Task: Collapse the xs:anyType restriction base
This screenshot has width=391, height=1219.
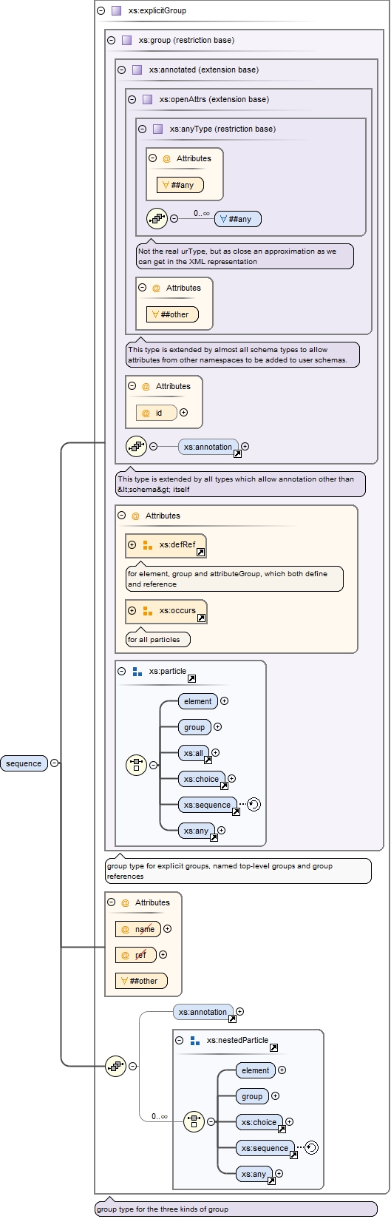Action: pos(143,129)
